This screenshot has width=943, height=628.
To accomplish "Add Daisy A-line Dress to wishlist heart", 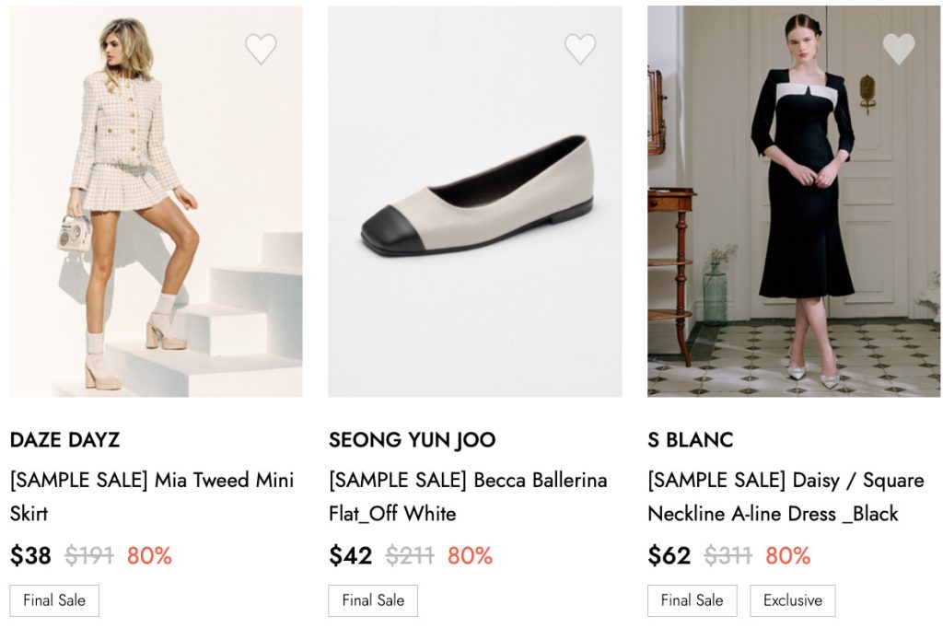I will coord(899,49).
